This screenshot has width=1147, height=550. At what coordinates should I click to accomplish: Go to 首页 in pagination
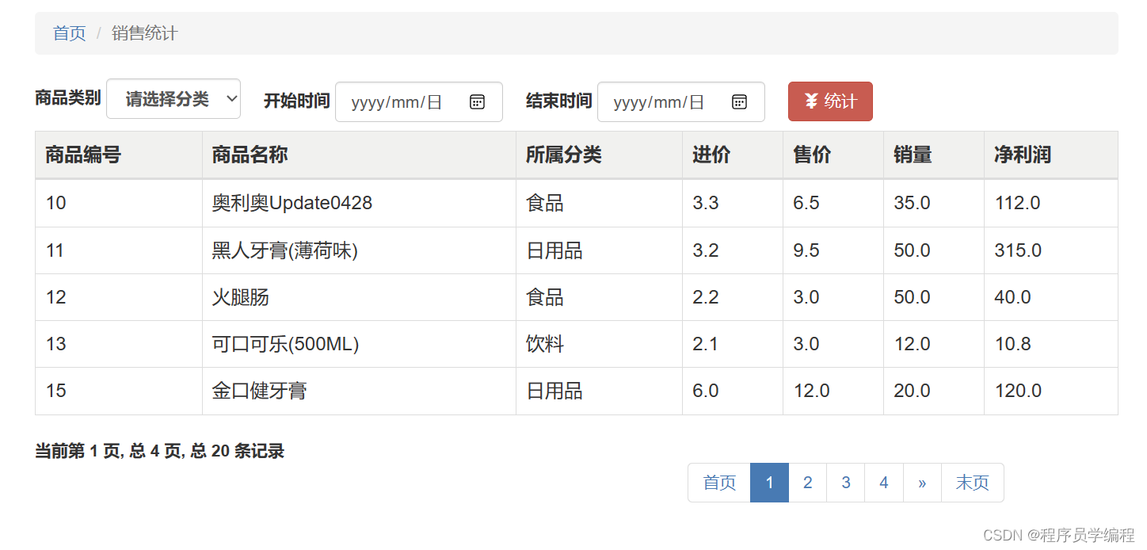(719, 483)
